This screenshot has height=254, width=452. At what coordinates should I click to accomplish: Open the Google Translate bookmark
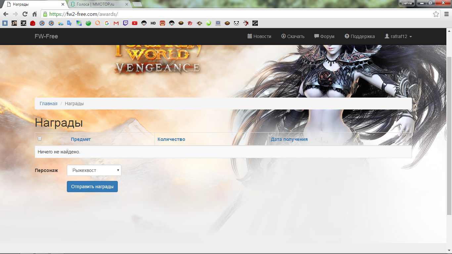pyautogui.click(x=69, y=23)
